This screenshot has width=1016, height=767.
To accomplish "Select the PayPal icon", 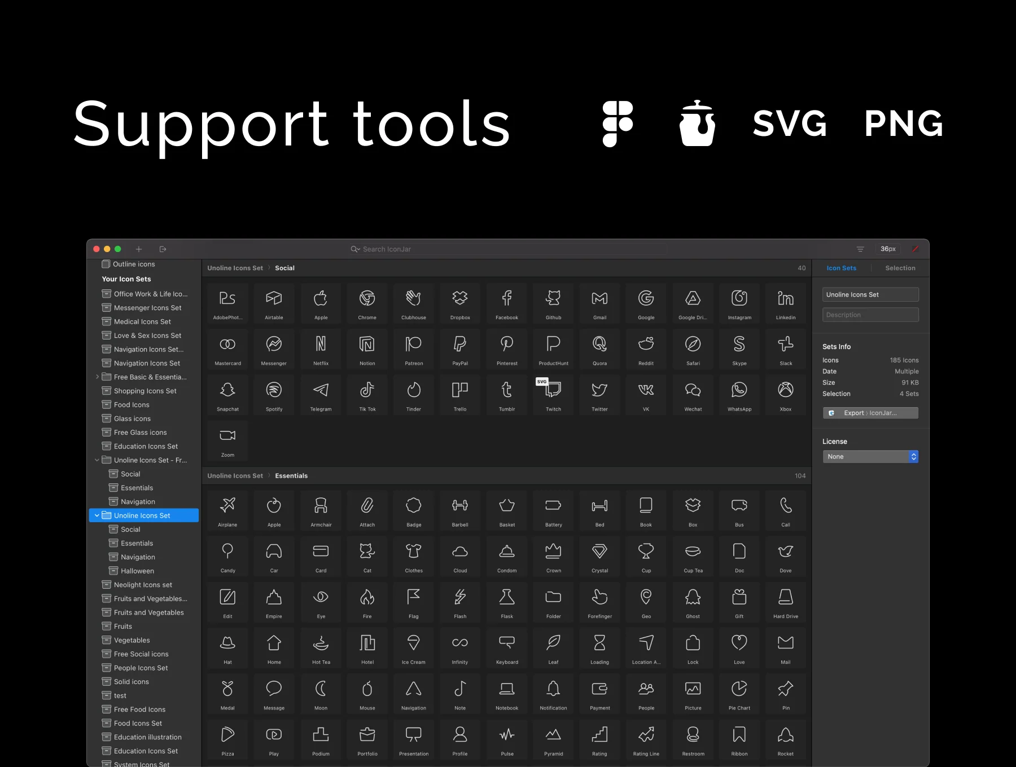I will coord(460,349).
